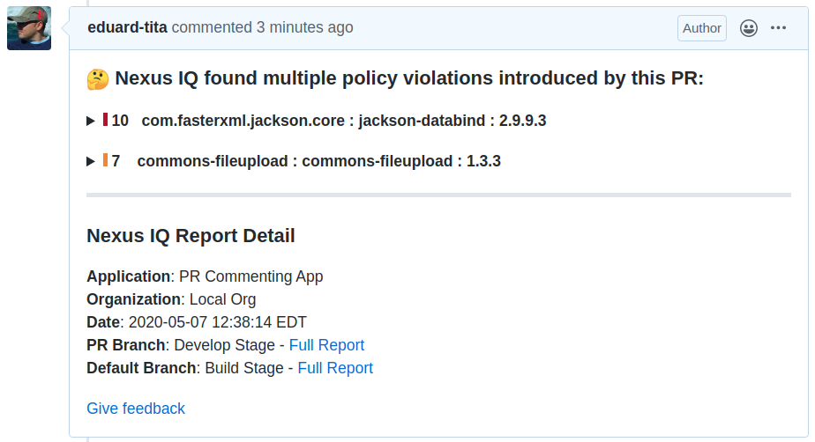Expand the jackson-databind disclosure triangle

[x=91, y=121]
